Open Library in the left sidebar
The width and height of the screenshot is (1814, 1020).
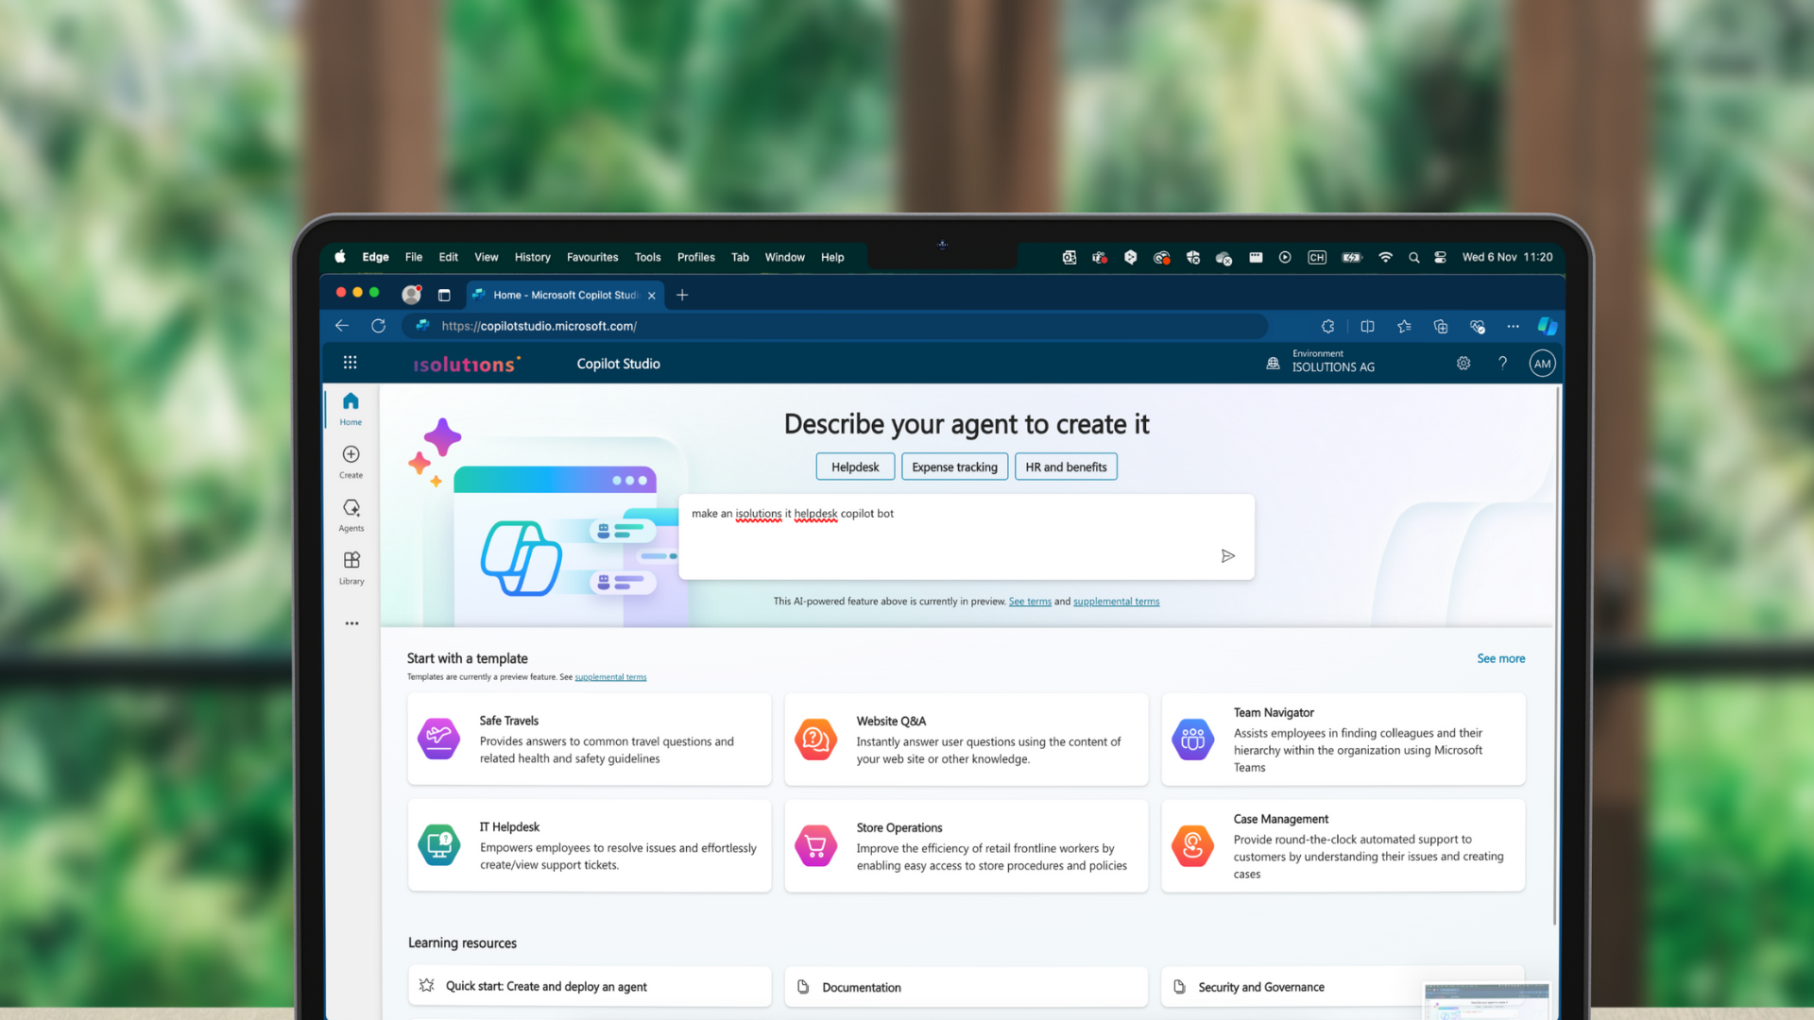(351, 568)
